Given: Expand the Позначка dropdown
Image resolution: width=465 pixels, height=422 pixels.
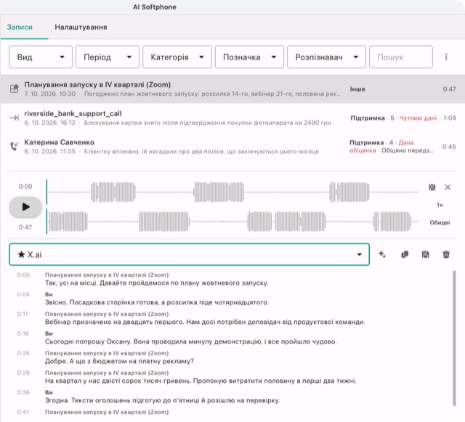Looking at the screenshot, I should click(249, 57).
